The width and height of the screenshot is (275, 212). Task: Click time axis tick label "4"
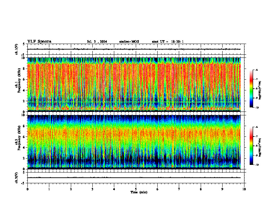pos(114,189)
